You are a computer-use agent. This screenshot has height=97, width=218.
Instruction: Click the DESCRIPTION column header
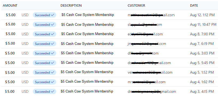click(71, 6)
